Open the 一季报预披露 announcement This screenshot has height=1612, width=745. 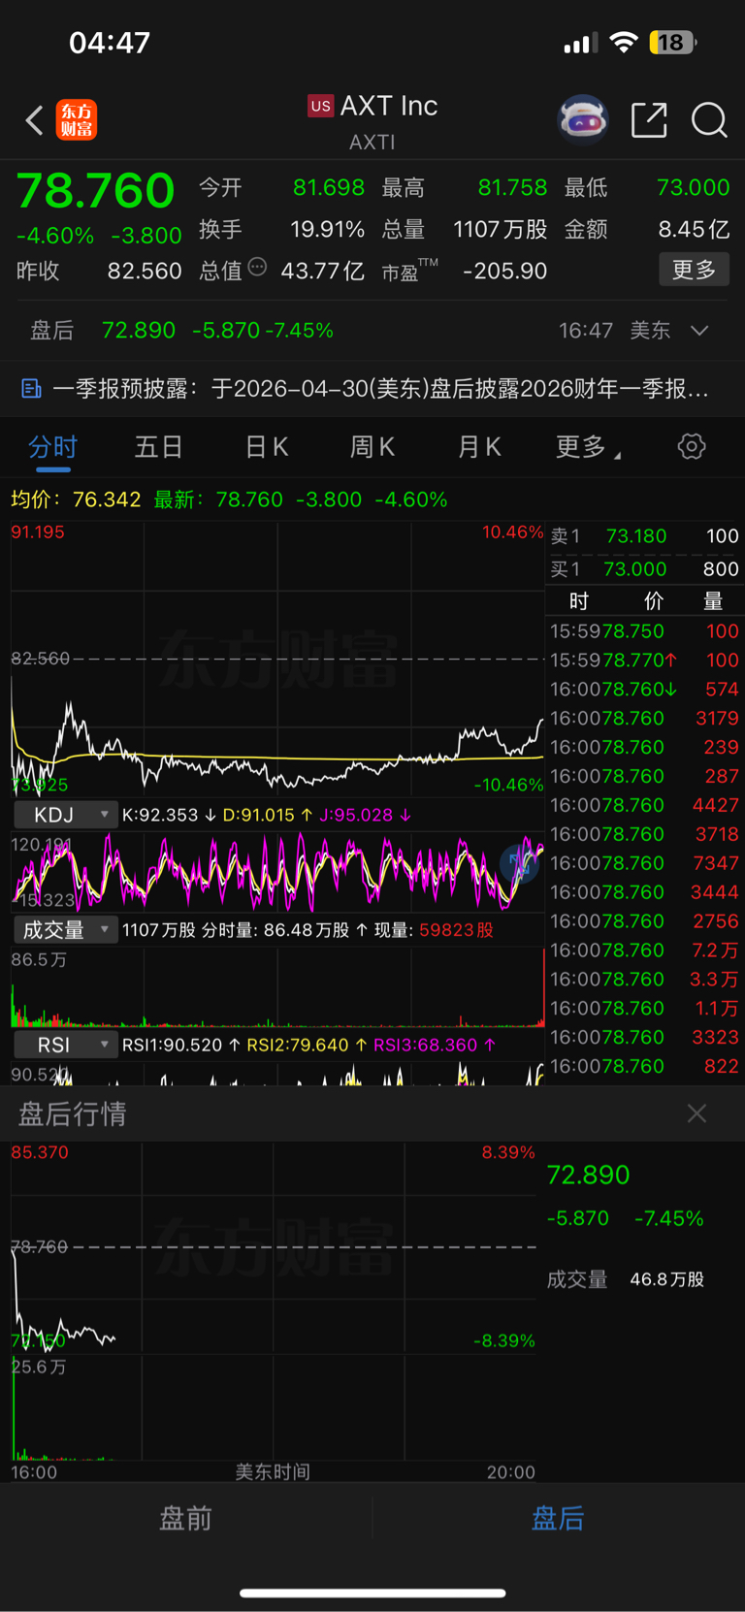point(372,389)
